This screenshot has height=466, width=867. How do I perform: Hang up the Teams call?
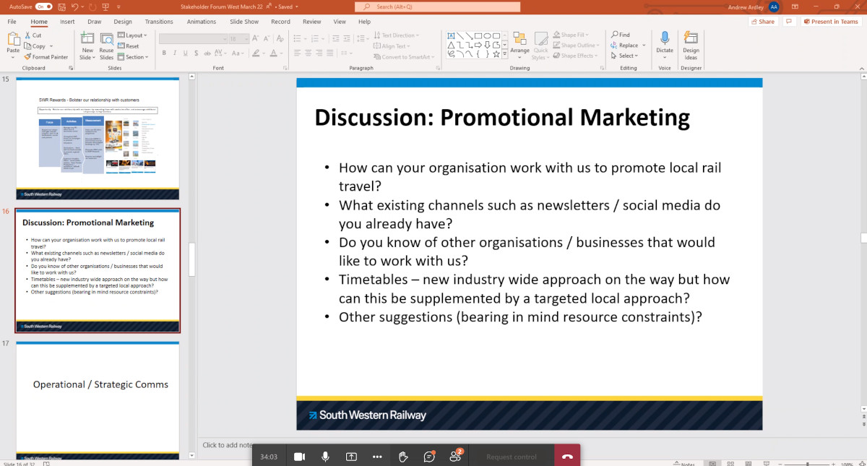(567, 457)
